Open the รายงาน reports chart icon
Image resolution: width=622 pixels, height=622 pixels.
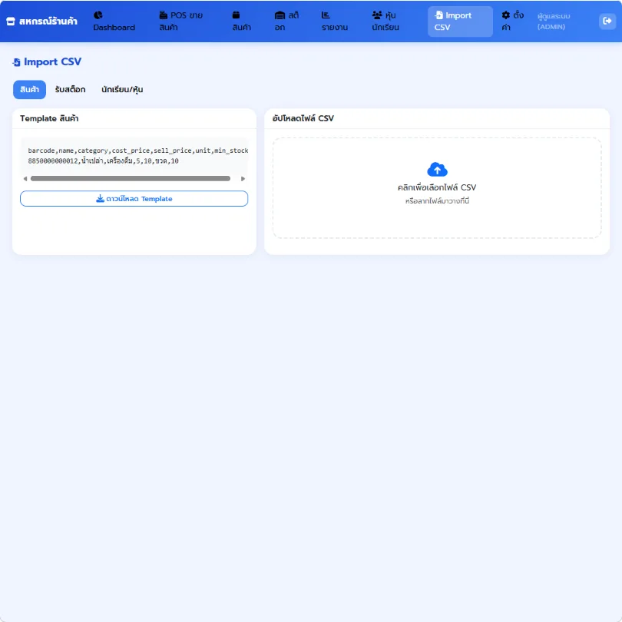326,15
